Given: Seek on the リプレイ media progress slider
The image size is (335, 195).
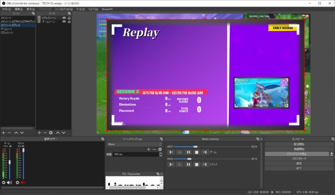Looking at the screenshot, I should tap(212, 159).
